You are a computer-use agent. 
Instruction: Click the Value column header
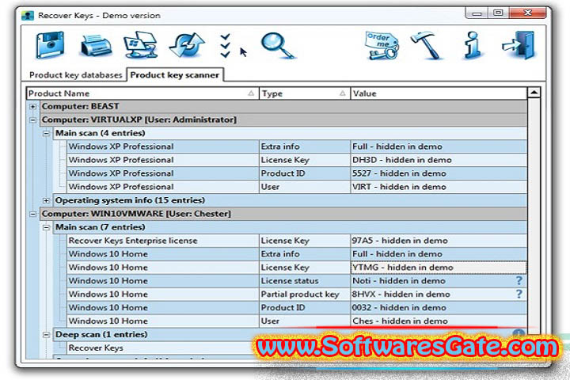tap(439, 93)
